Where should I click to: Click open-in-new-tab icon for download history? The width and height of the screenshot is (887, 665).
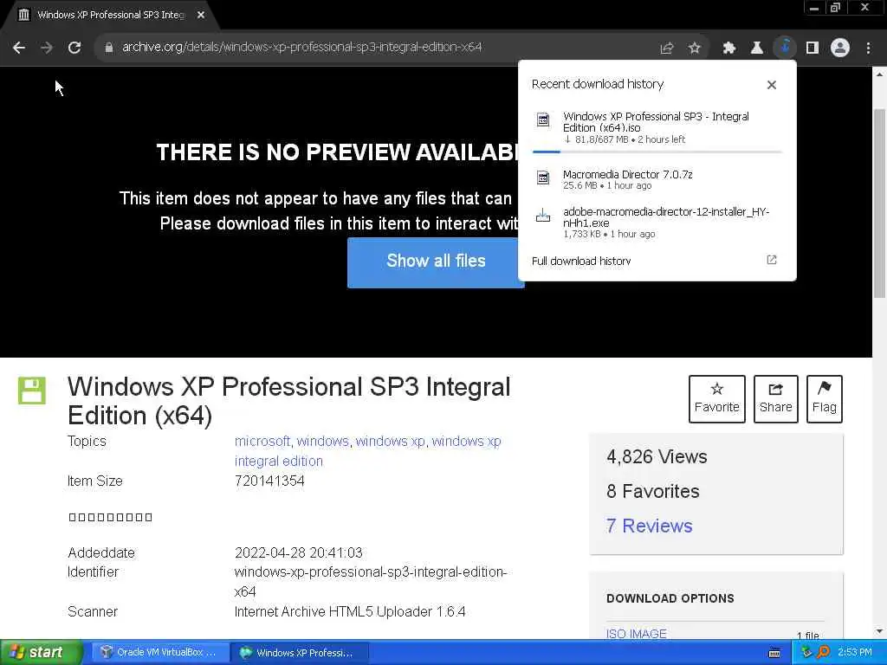pos(772,260)
